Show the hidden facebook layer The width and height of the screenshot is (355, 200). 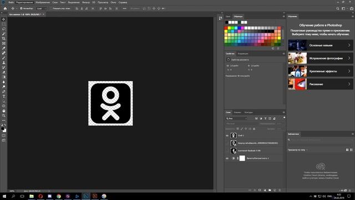click(227, 151)
